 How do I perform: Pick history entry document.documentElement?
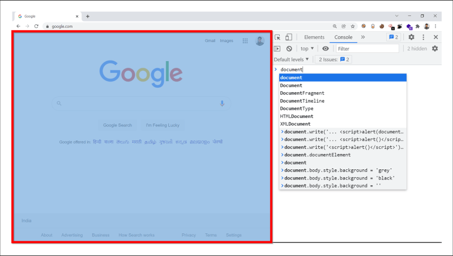point(343,155)
